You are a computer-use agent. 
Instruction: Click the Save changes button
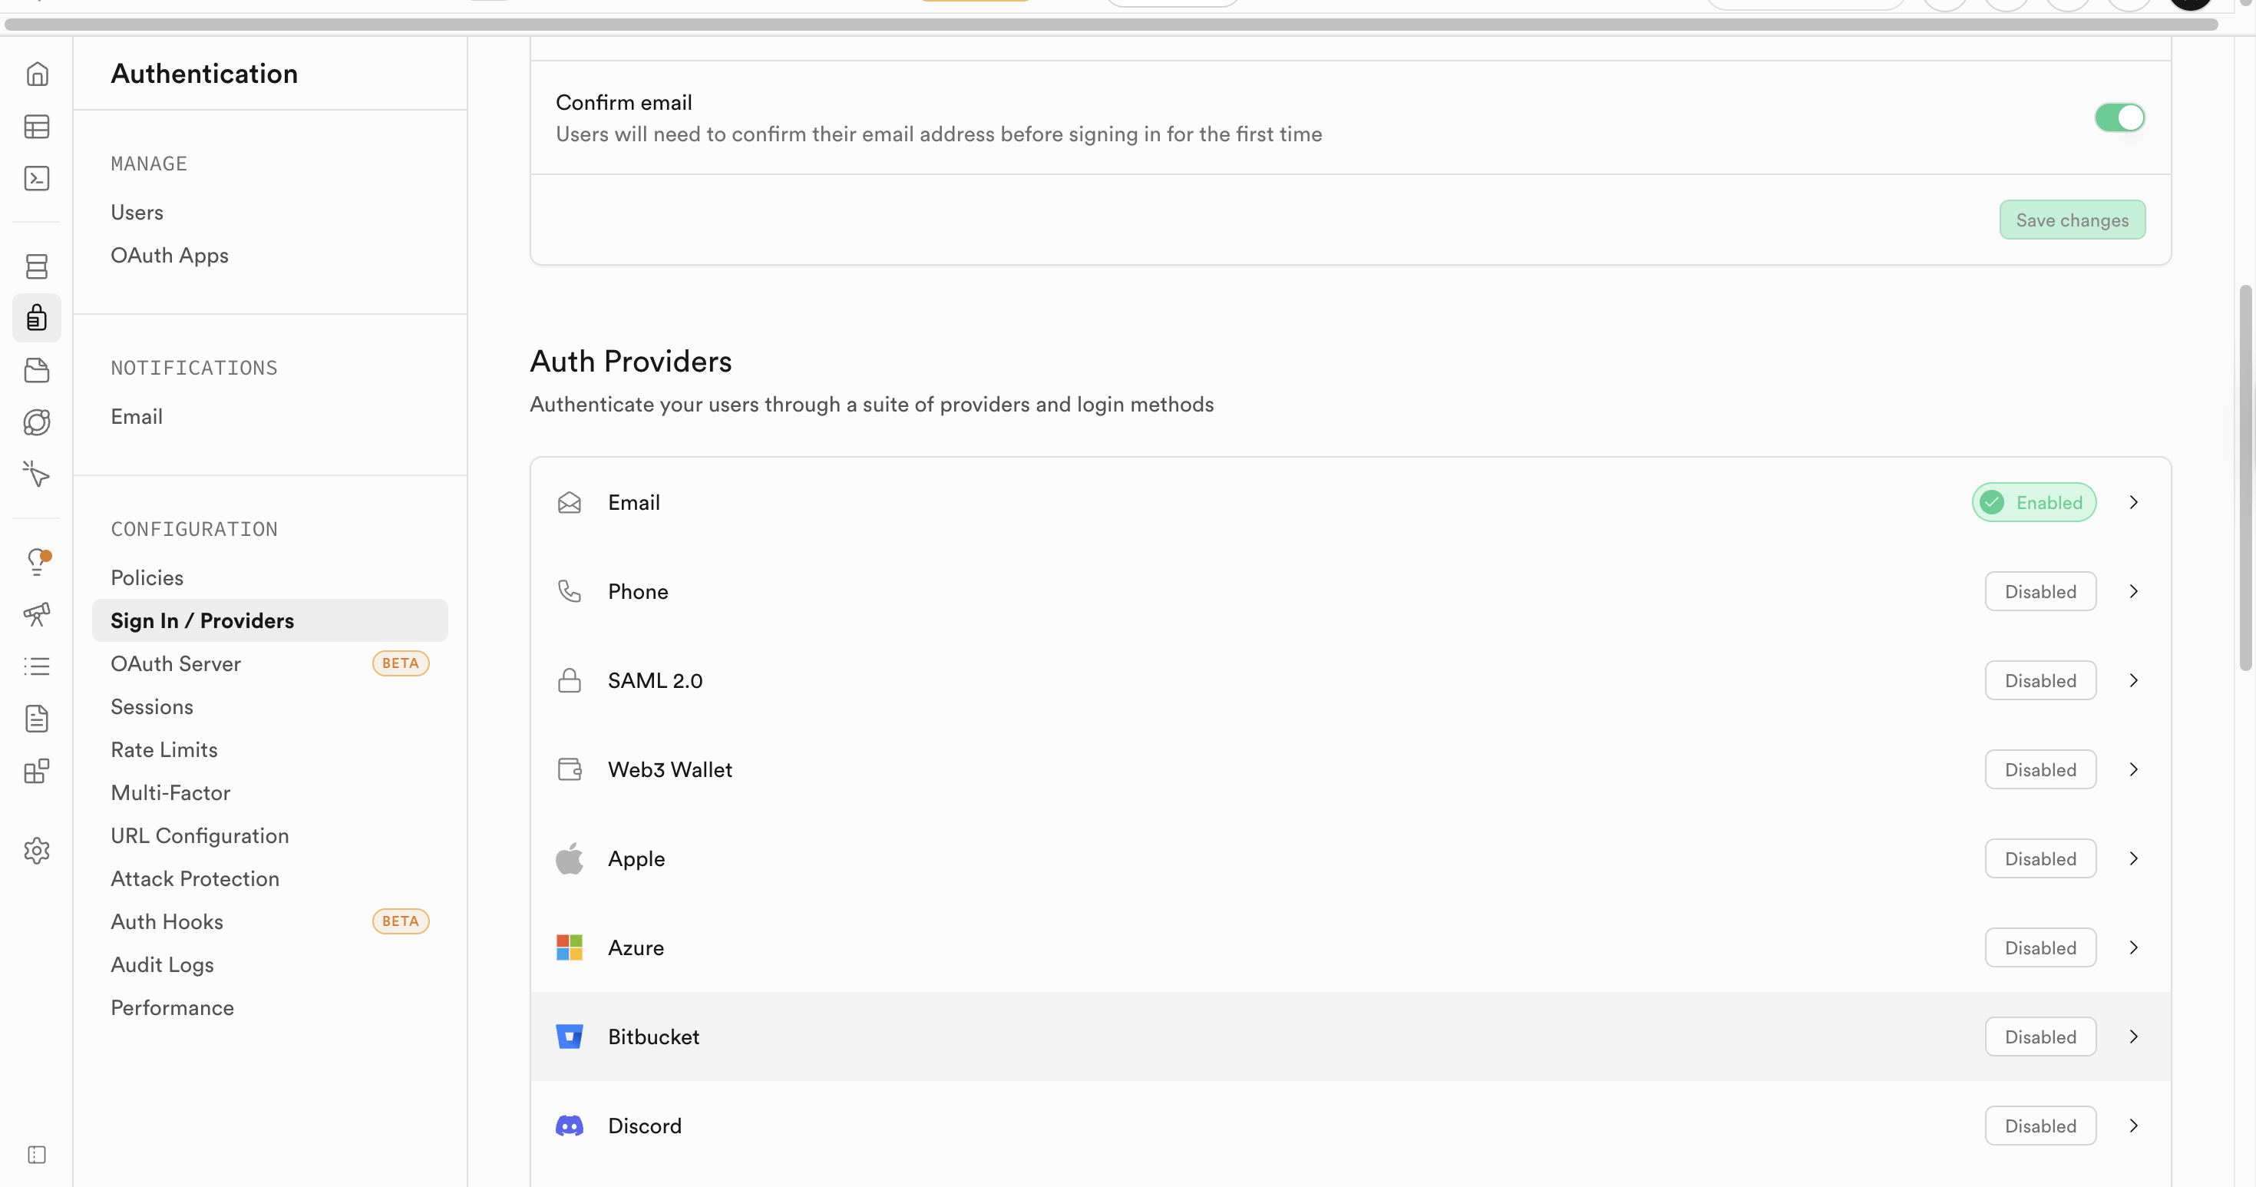pyautogui.click(x=2072, y=220)
